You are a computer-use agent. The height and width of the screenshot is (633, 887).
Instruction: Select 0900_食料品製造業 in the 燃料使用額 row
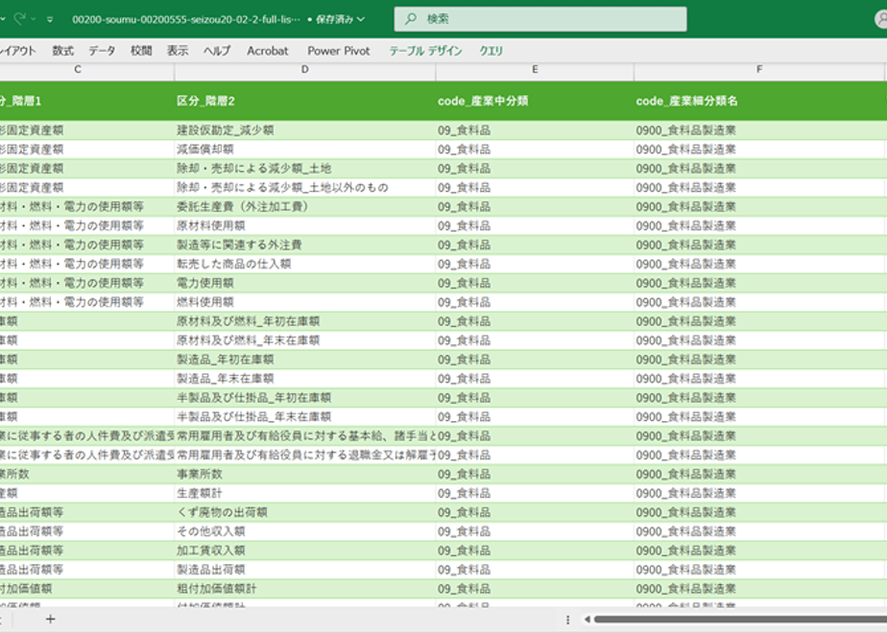pyautogui.click(x=759, y=302)
